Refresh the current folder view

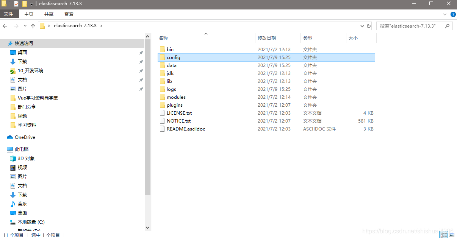click(x=369, y=26)
